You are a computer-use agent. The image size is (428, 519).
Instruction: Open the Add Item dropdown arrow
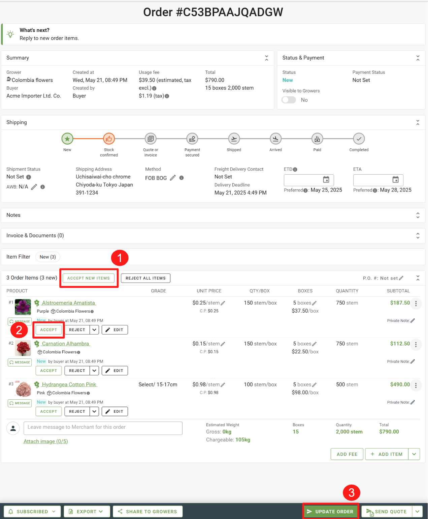pyautogui.click(x=414, y=454)
